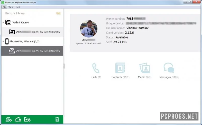Open Contacts with the address book icon

(120, 68)
